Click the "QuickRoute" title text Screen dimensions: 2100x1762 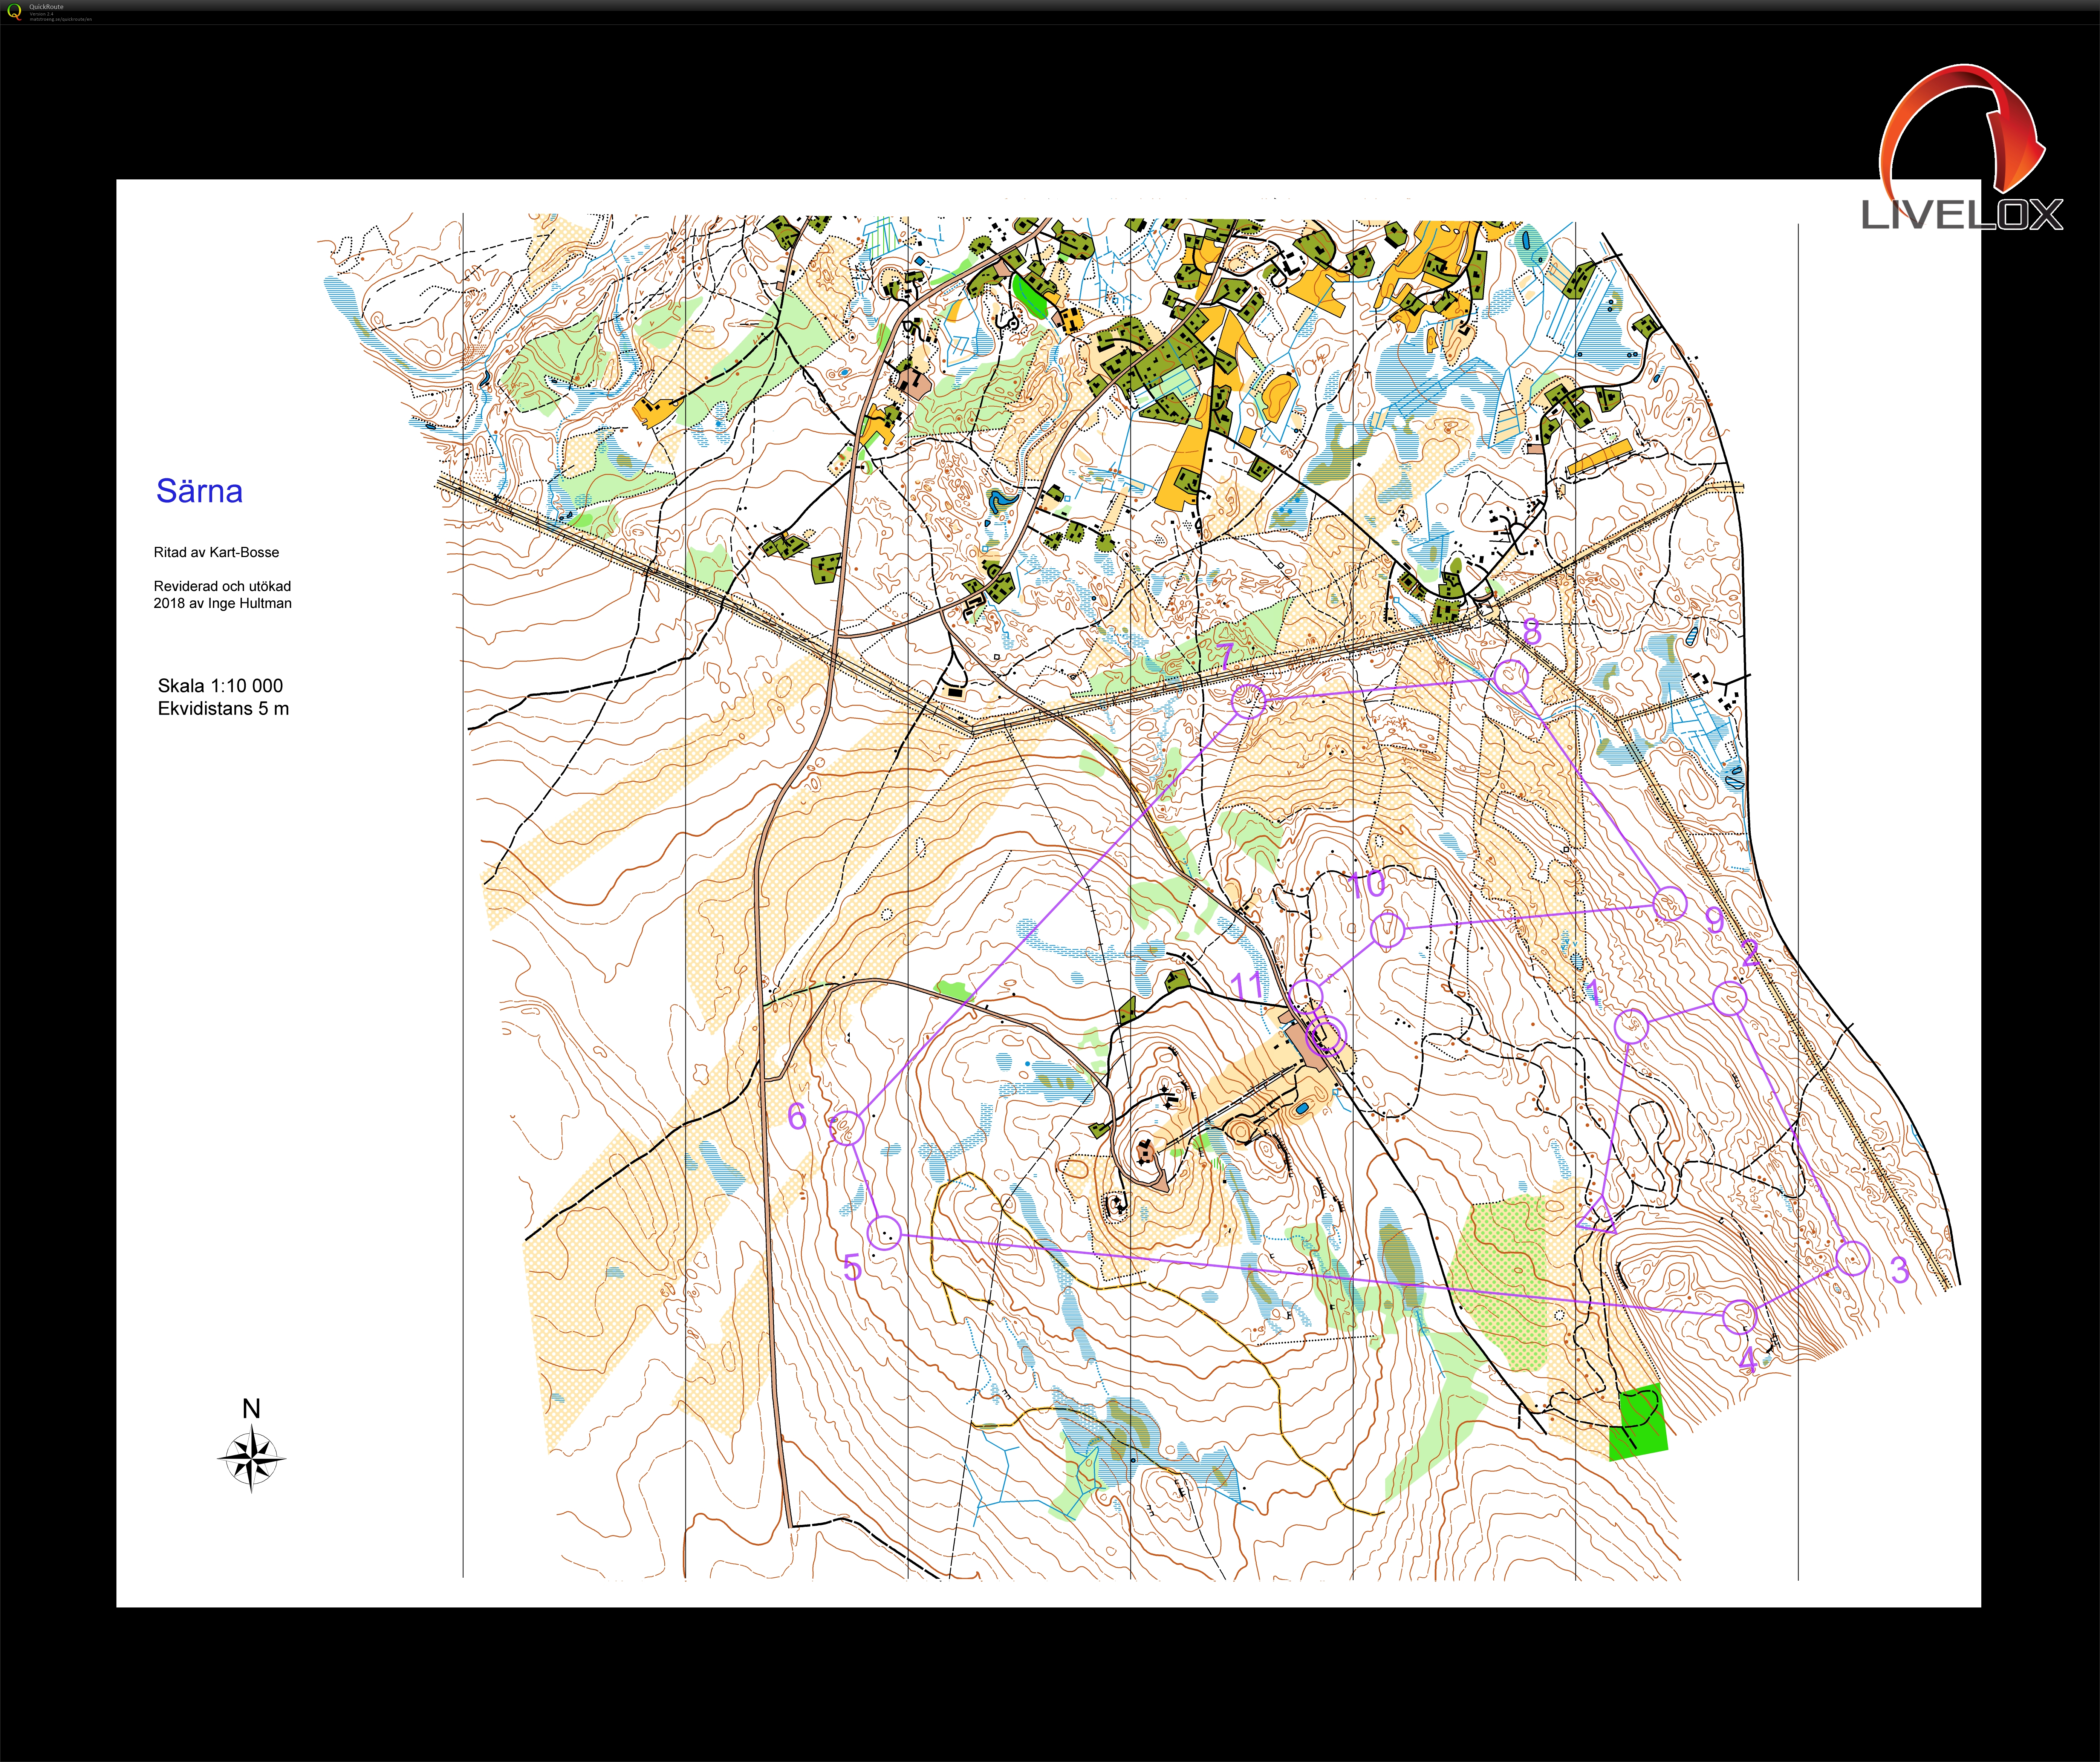pyautogui.click(x=46, y=7)
